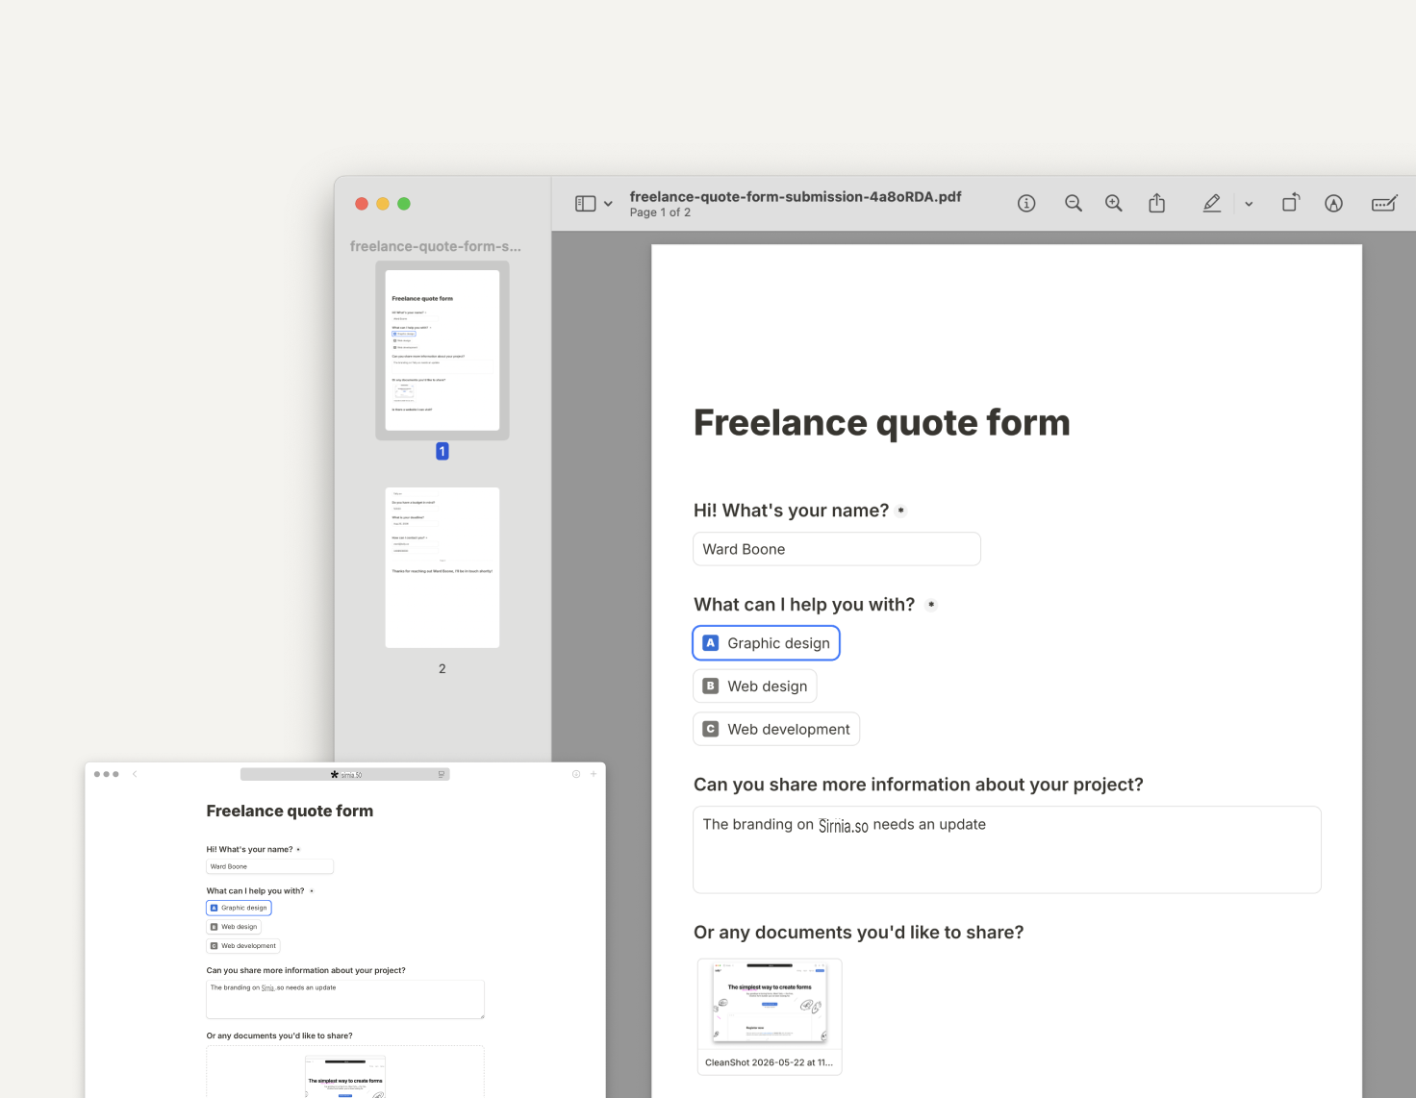Choose option C Web development in PDF
The width and height of the screenshot is (1416, 1098).
(x=776, y=729)
